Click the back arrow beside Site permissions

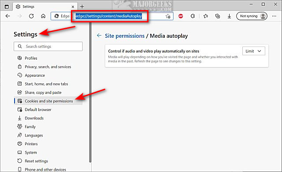(99, 36)
